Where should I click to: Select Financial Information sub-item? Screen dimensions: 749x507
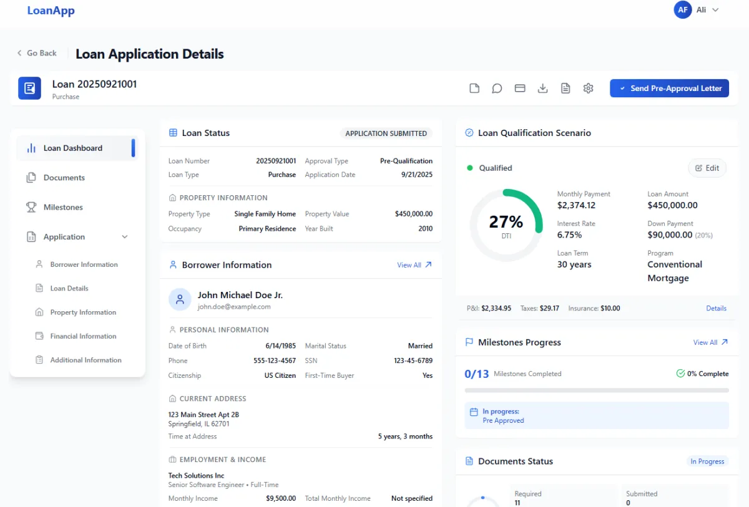(83, 336)
